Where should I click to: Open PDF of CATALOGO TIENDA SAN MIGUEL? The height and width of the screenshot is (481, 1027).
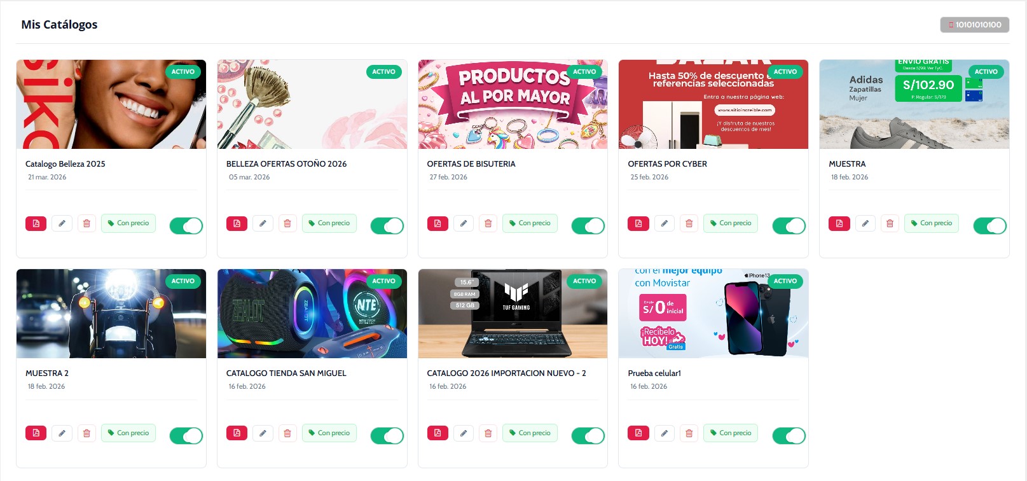pos(237,433)
